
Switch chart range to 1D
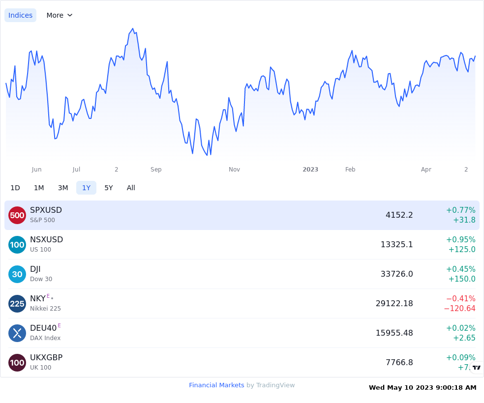(15, 188)
